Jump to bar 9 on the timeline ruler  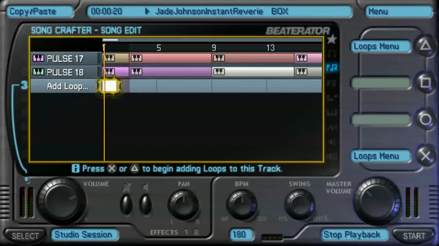pos(214,48)
